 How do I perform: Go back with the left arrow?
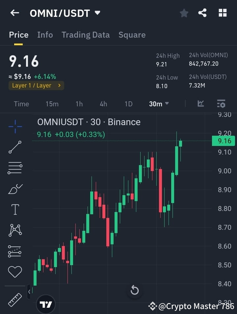click(15, 13)
